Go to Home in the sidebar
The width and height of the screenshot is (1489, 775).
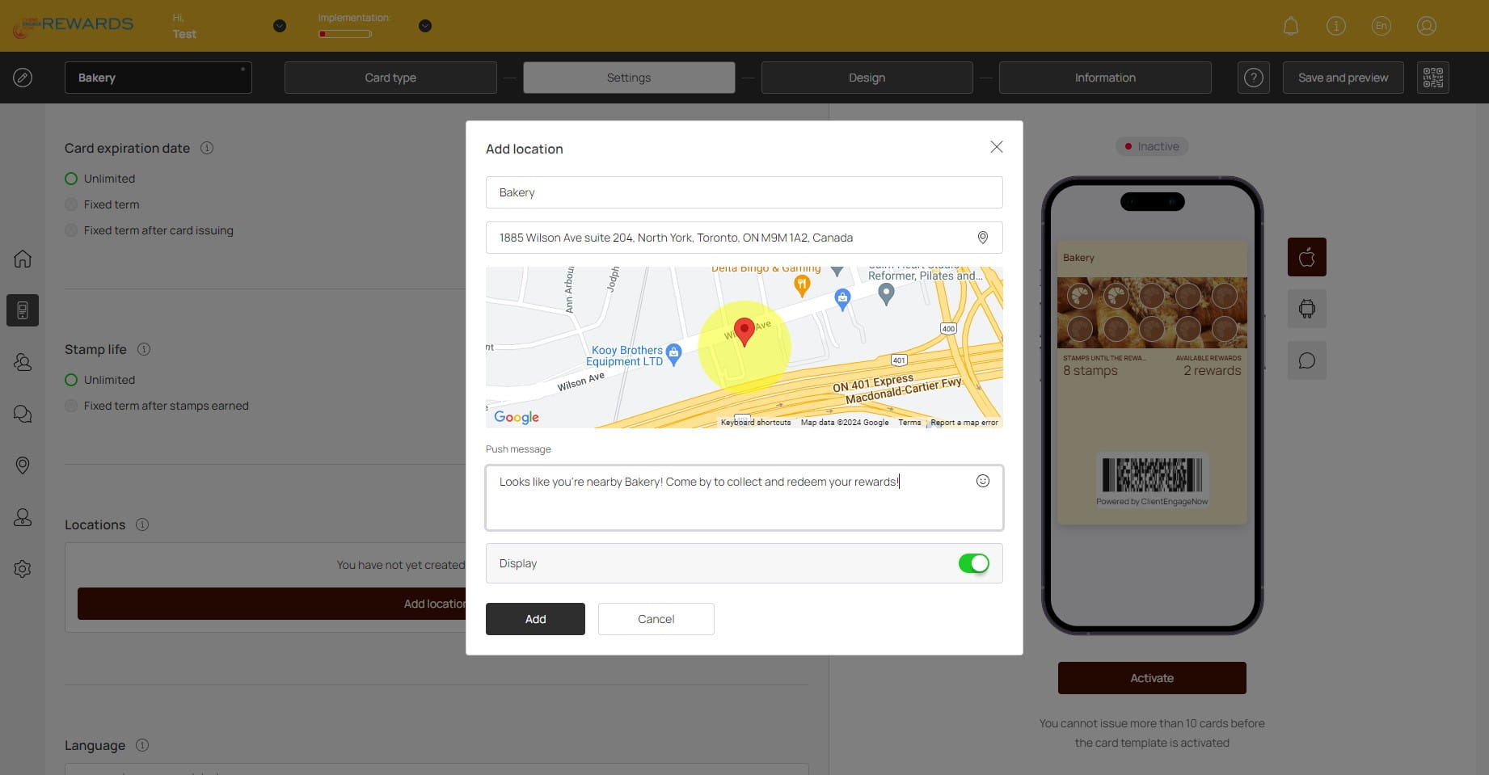click(23, 259)
